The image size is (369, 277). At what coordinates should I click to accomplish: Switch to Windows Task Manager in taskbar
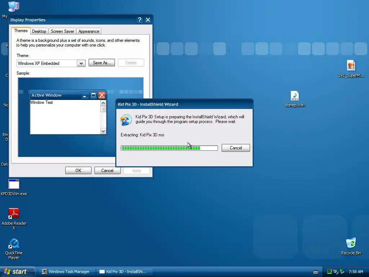66,272
